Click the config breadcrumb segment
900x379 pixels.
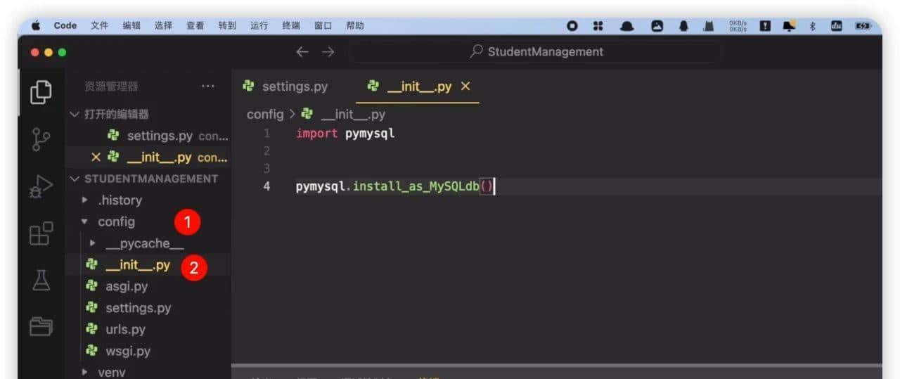tap(265, 114)
